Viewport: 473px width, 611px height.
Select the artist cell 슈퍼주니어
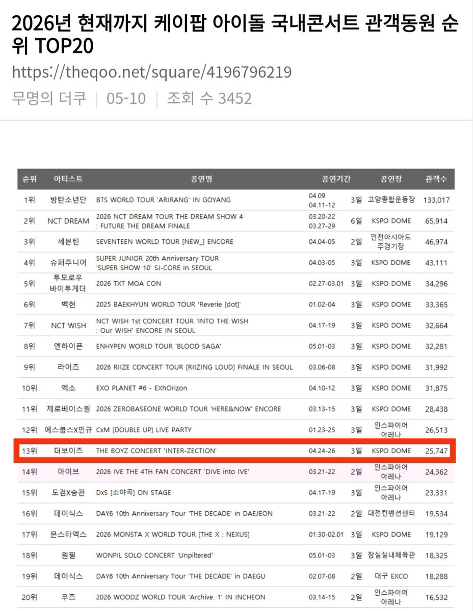point(68,263)
